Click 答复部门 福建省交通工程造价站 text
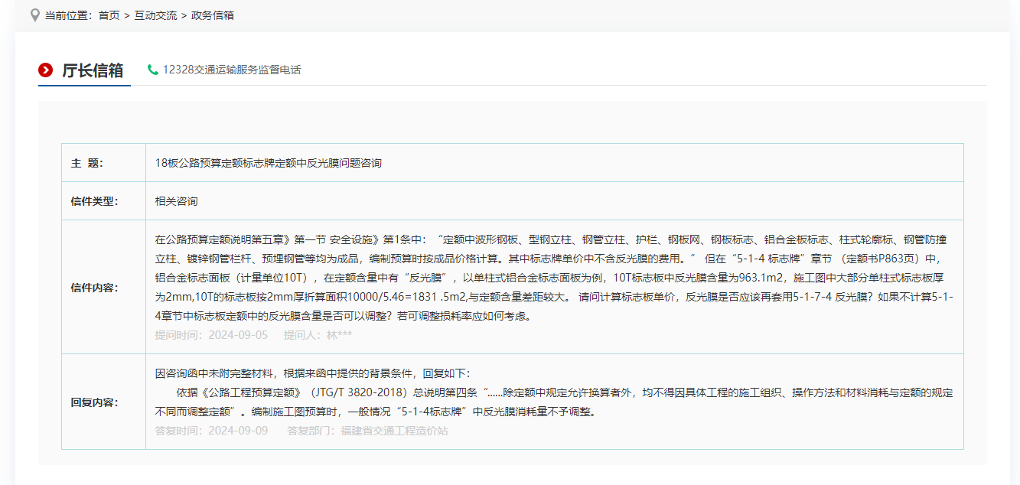 tap(367, 431)
